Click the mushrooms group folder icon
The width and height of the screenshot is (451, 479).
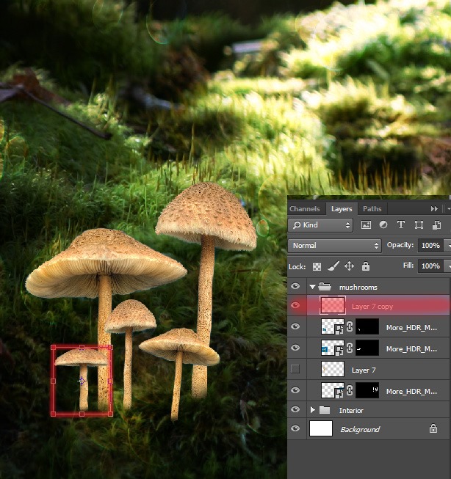click(325, 287)
